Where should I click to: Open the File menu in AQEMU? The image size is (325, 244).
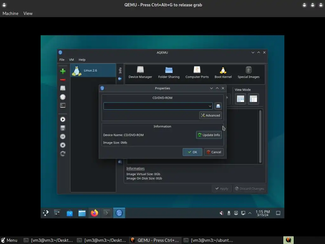pyautogui.click(x=62, y=59)
